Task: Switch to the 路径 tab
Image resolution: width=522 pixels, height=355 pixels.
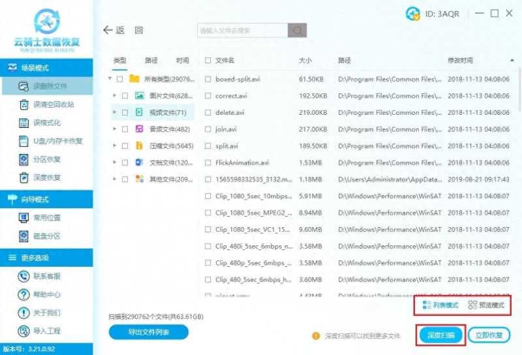Action: pos(151,61)
